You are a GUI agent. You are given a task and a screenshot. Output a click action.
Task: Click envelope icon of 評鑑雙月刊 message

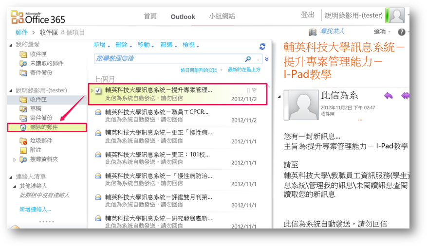click(x=98, y=197)
